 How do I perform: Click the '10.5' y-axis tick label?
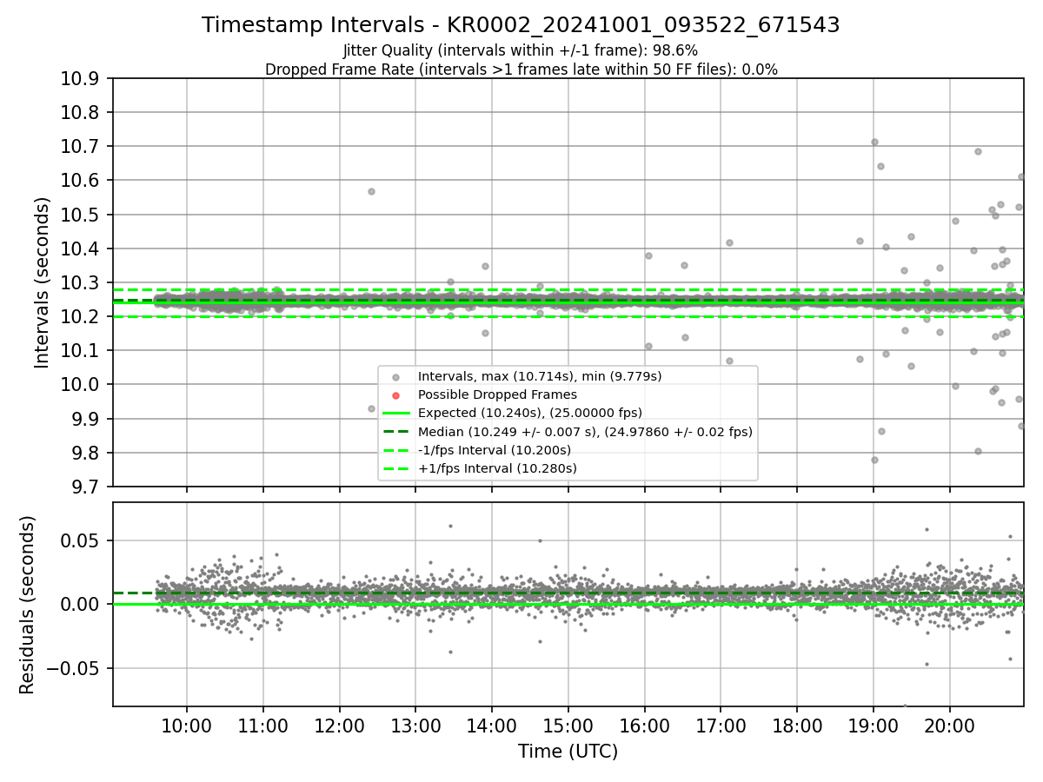point(82,215)
